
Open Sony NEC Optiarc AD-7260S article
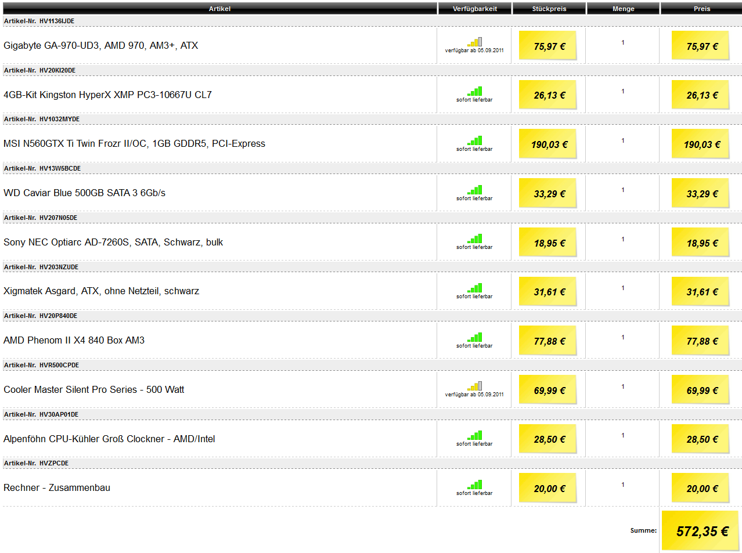click(x=113, y=242)
